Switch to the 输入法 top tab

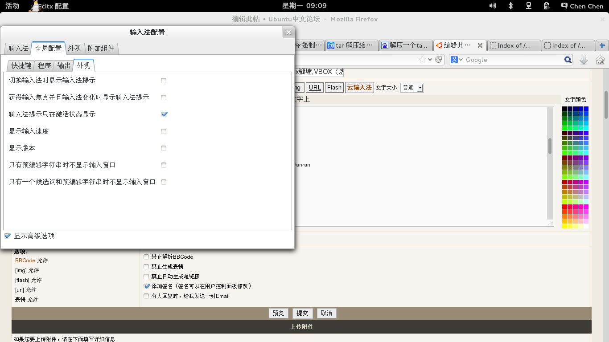coord(18,48)
